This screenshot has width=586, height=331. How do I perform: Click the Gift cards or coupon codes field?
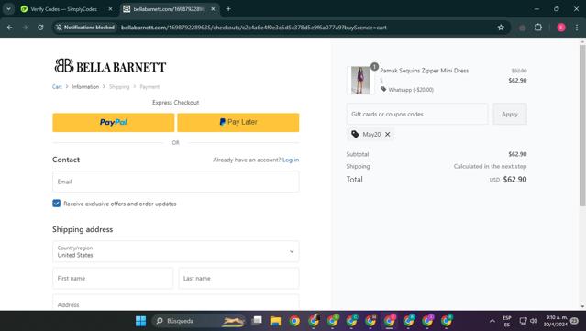(x=417, y=114)
